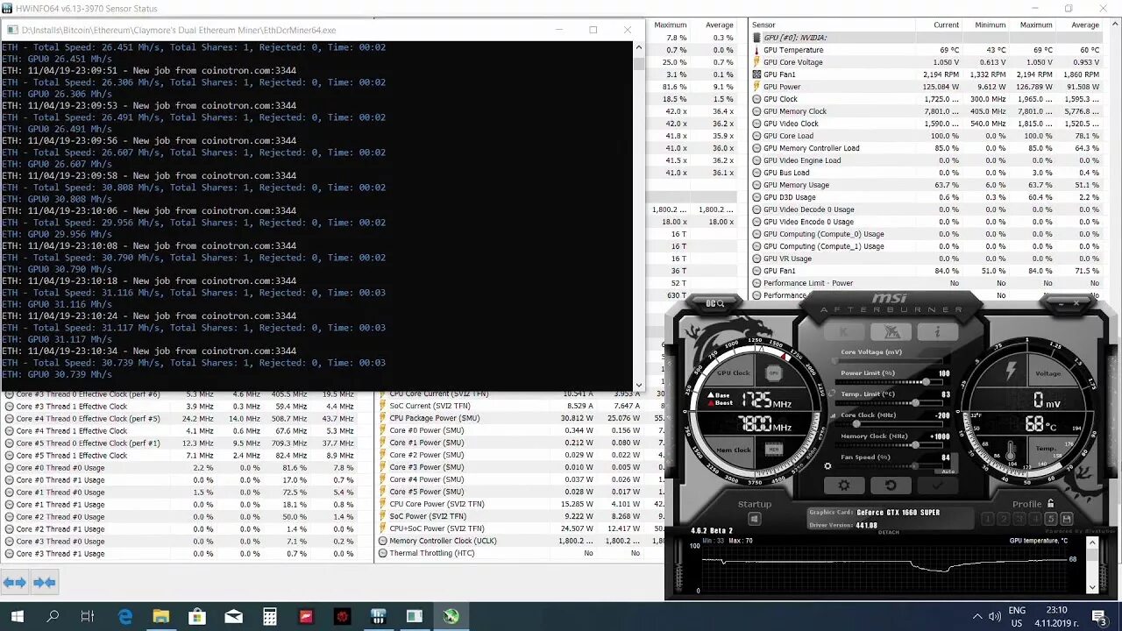
Task: Click the DETACH label on Afterburner monitor
Action: click(x=889, y=532)
